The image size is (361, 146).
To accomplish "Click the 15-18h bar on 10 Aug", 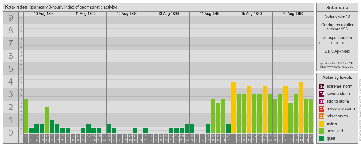I will click(52, 126).
